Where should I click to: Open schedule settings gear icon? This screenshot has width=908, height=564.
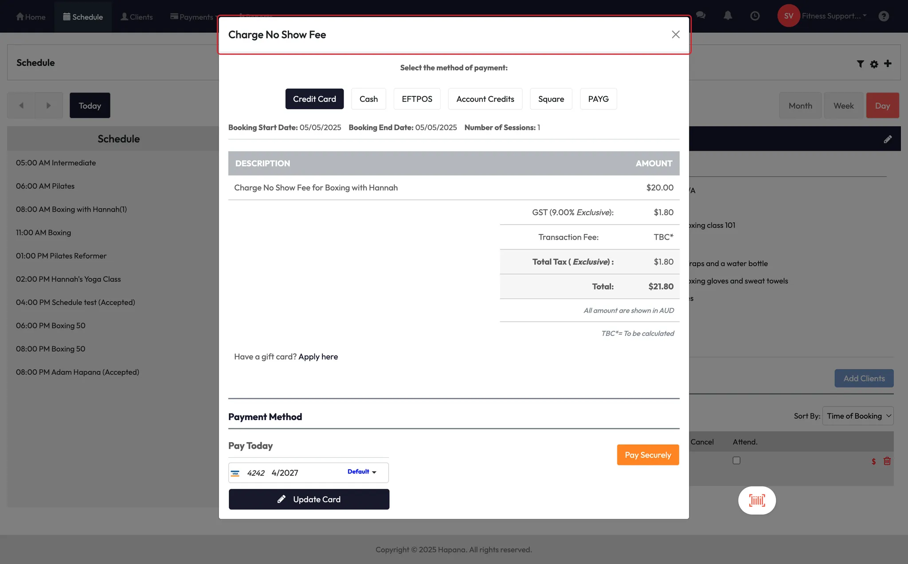click(x=874, y=64)
